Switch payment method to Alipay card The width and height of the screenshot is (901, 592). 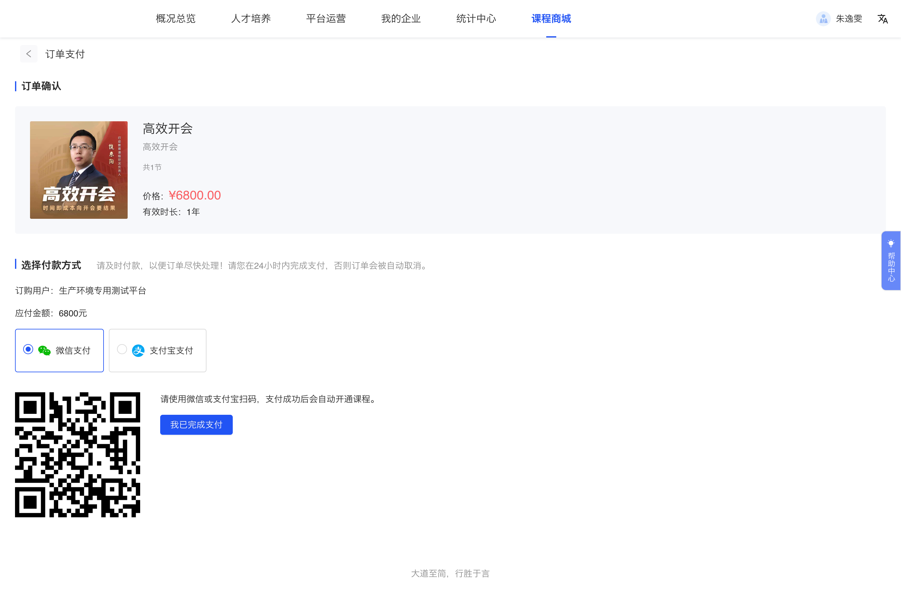pyautogui.click(x=157, y=350)
